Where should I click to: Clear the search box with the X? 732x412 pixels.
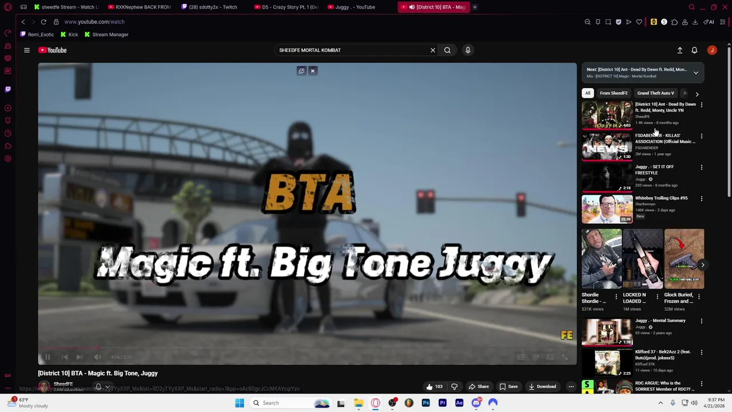tap(433, 50)
